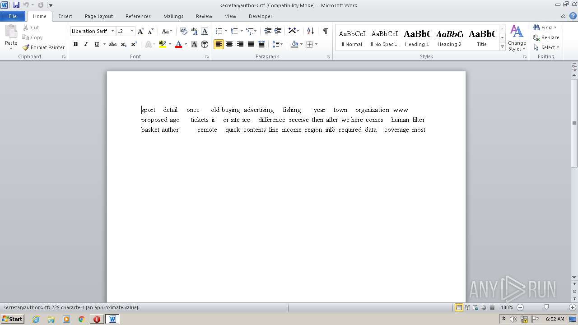Image resolution: width=578 pixels, height=325 pixels.
Task: Toggle Show/Hide paragraph marks
Action: tap(325, 31)
